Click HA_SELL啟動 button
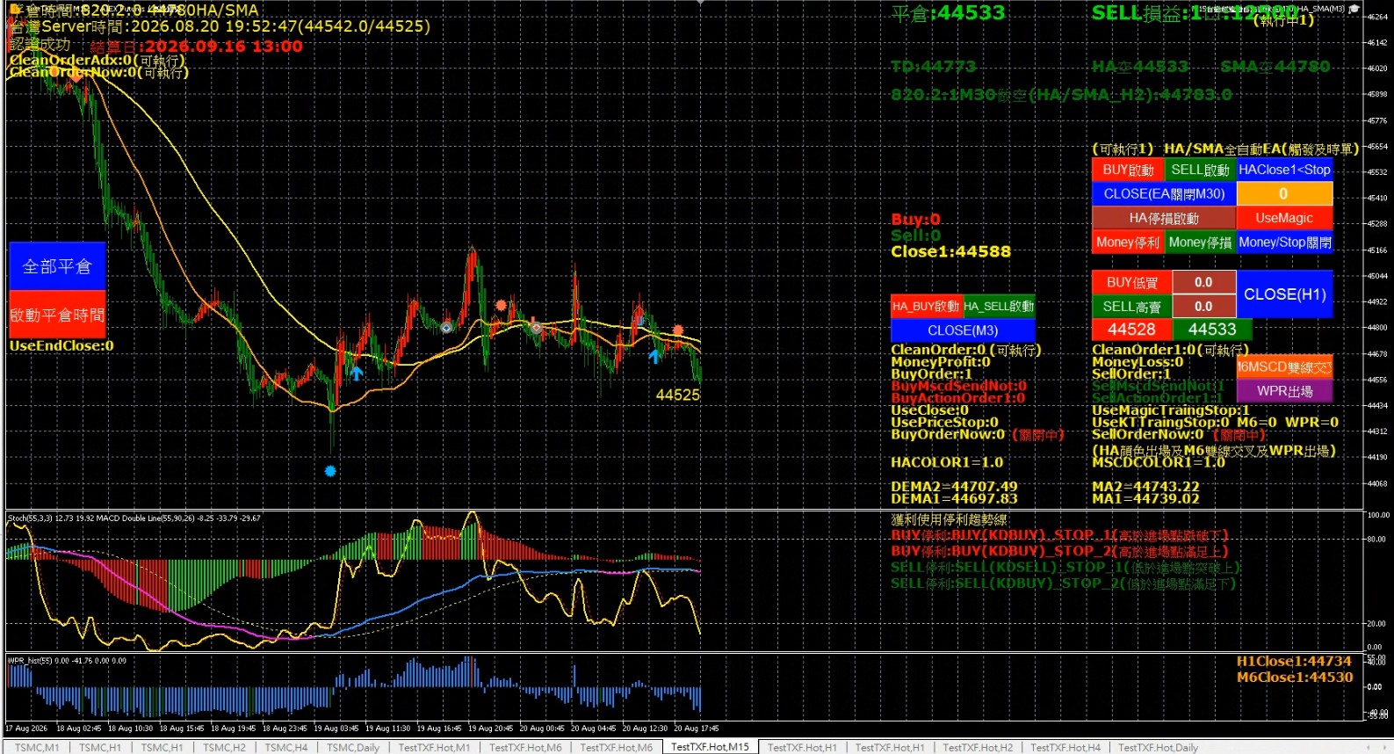The height and width of the screenshot is (754, 1394). coord(999,306)
